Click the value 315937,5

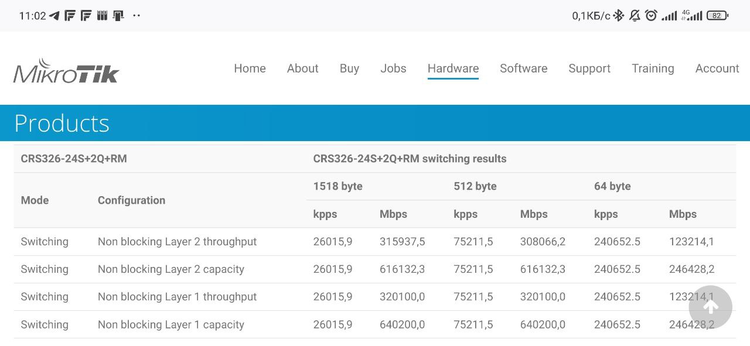pyautogui.click(x=402, y=242)
